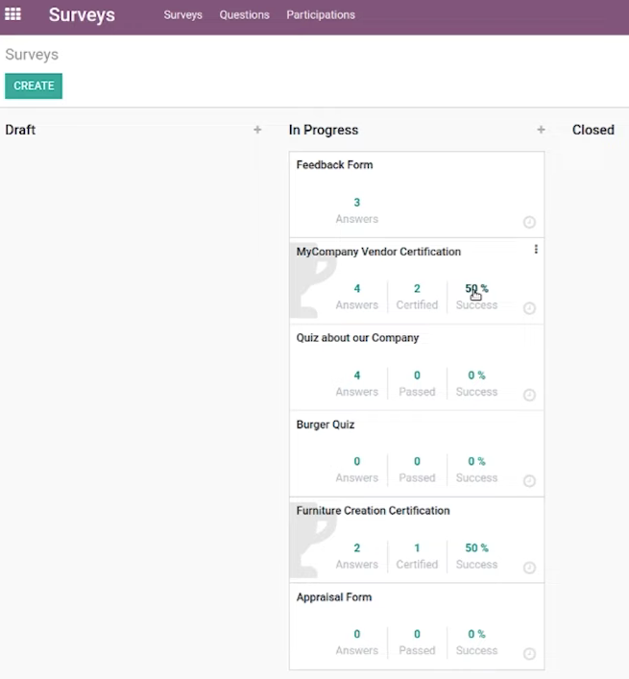Image resolution: width=629 pixels, height=679 pixels.
Task: Open the Burger Quiz survey card
Action: [x=417, y=454]
